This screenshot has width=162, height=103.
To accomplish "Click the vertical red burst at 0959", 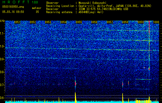I will (149, 46).
